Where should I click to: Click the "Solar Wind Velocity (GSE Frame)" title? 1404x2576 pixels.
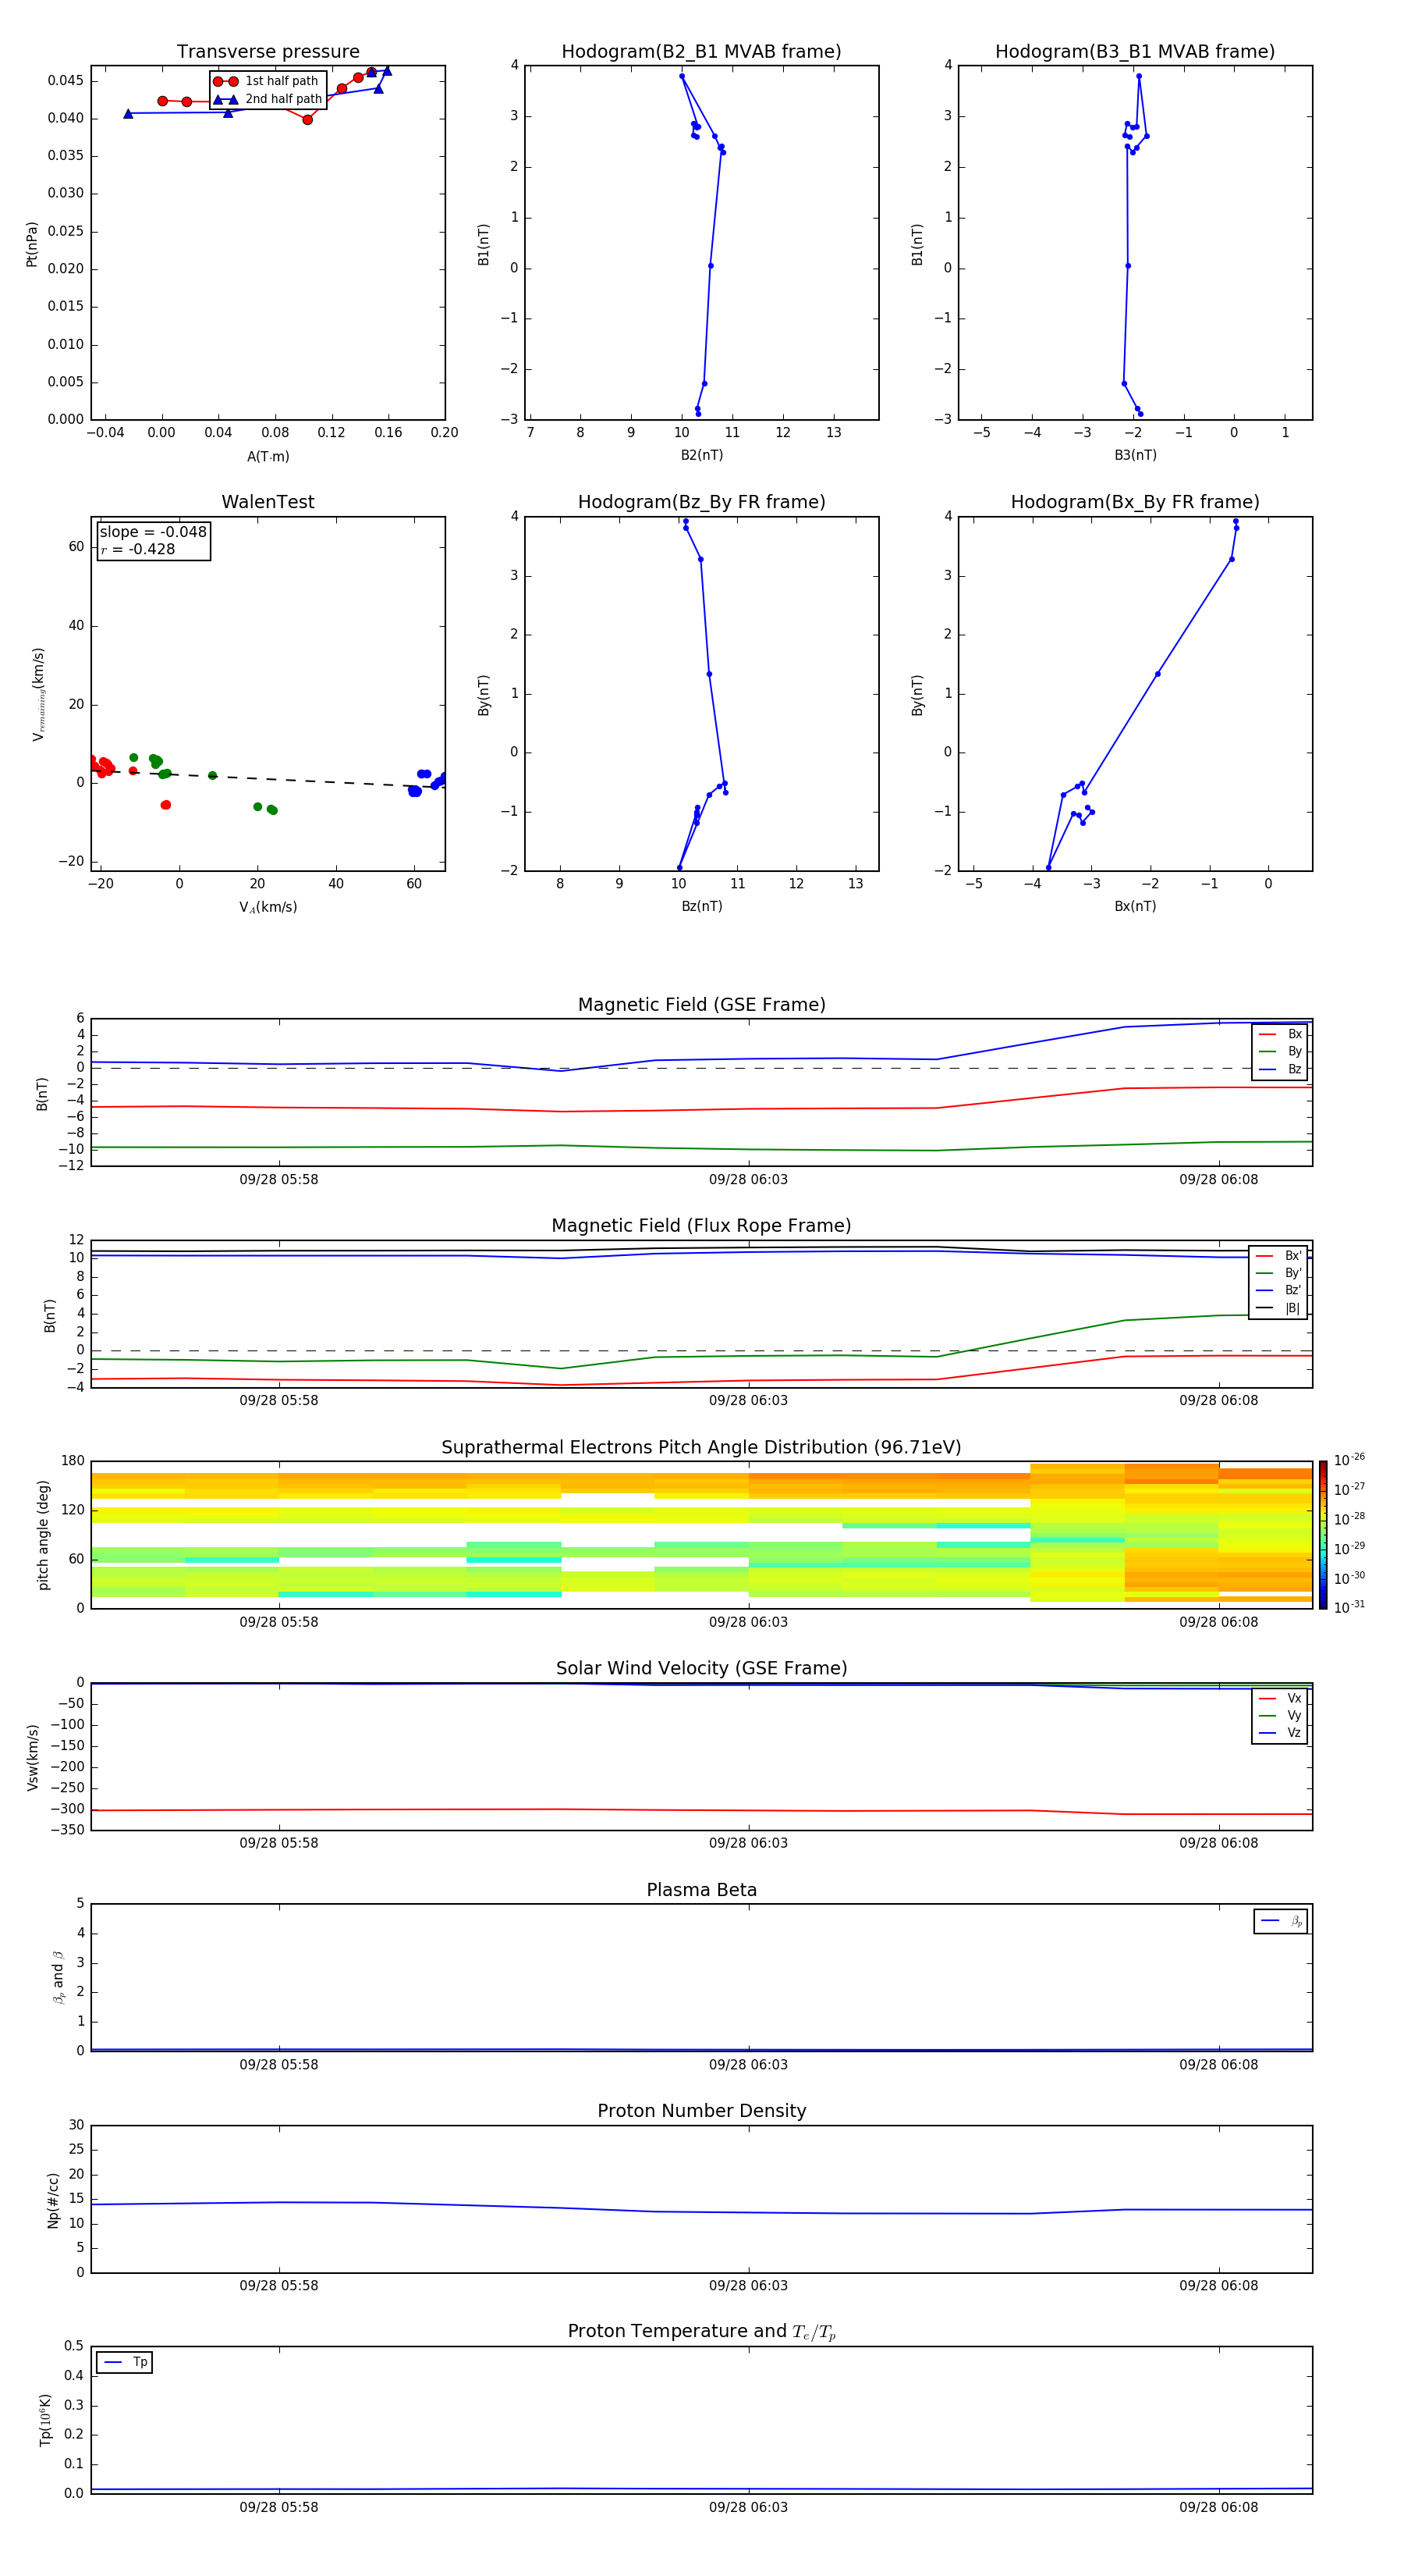[701, 1668]
